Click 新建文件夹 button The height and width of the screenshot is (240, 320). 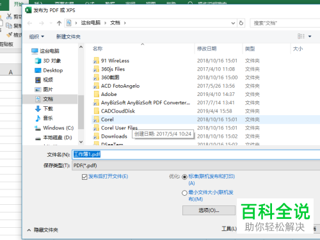[x=68, y=36]
